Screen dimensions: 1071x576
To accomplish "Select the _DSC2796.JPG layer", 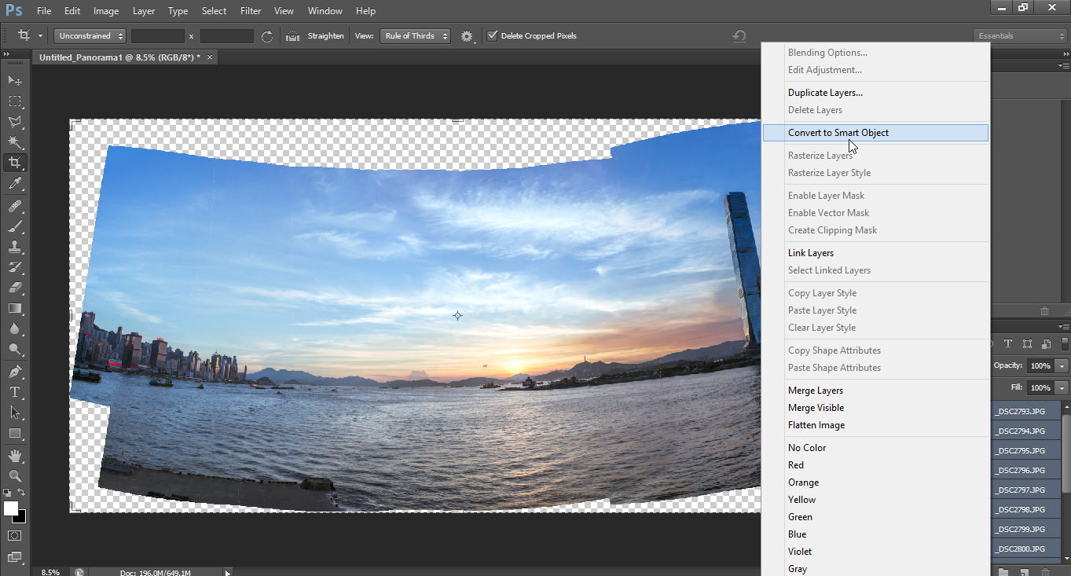I will coord(1027,470).
